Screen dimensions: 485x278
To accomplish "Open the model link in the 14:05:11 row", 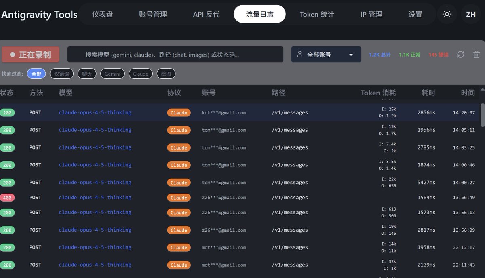I will tap(95, 130).
